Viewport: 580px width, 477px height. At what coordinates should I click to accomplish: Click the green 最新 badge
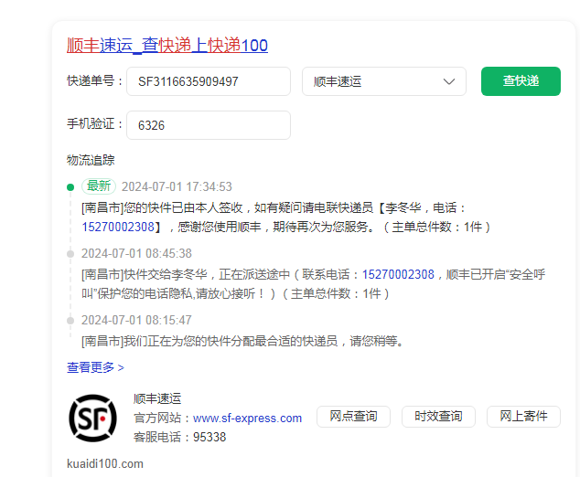point(99,186)
